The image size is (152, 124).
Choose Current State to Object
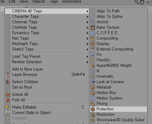[x=31, y=113]
